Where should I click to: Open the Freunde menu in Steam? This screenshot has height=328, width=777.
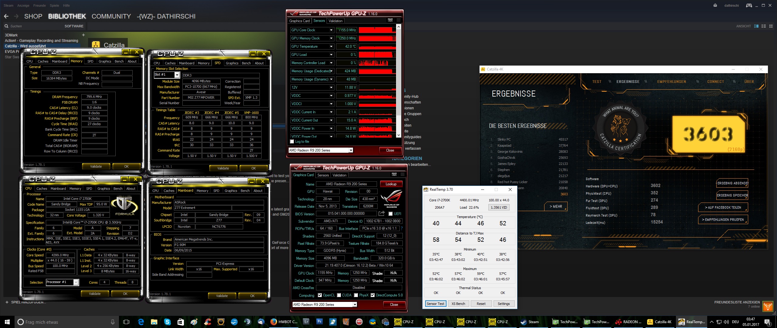[39, 5]
